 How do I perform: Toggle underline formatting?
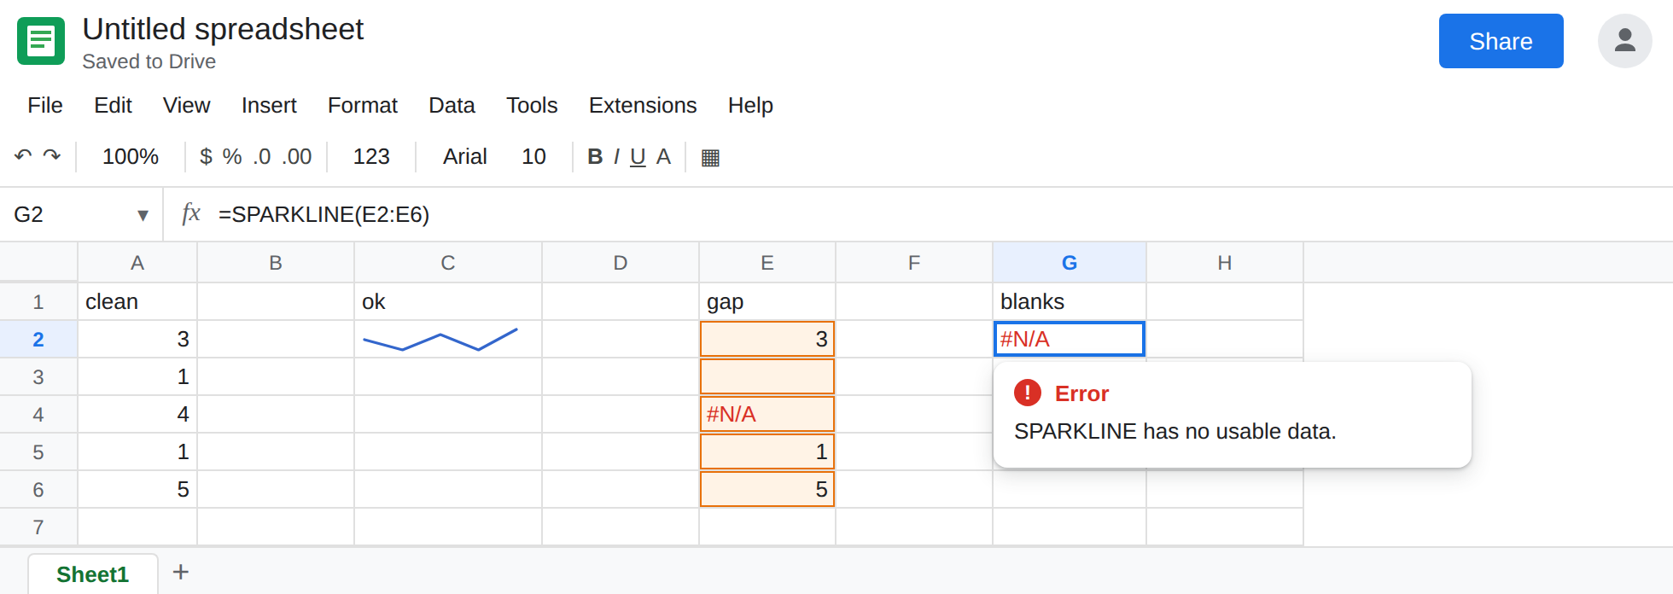638,156
